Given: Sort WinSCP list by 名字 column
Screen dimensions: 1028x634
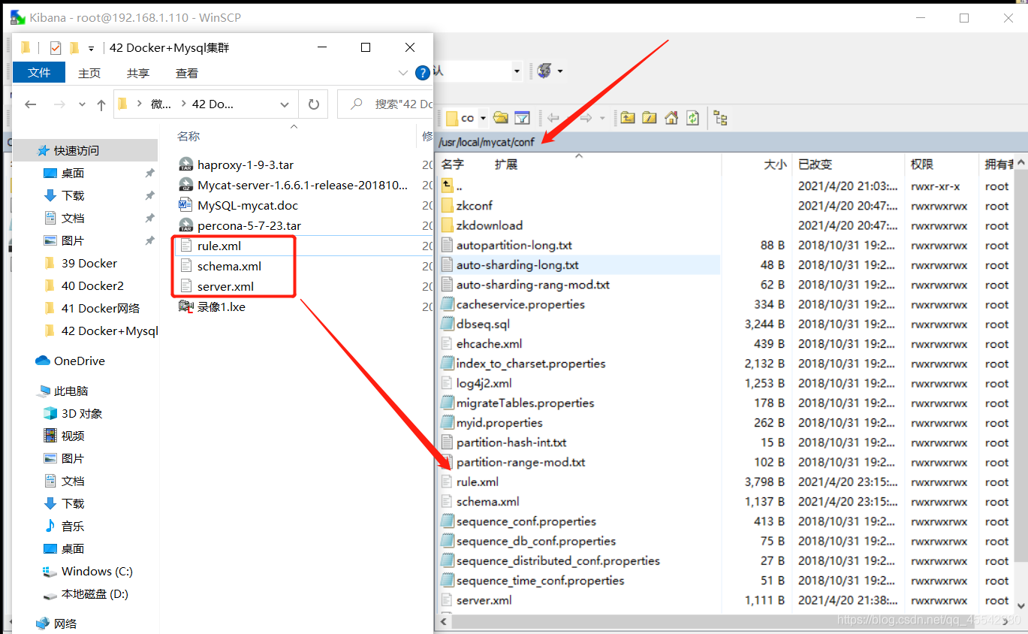Looking at the screenshot, I should (453, 165).
